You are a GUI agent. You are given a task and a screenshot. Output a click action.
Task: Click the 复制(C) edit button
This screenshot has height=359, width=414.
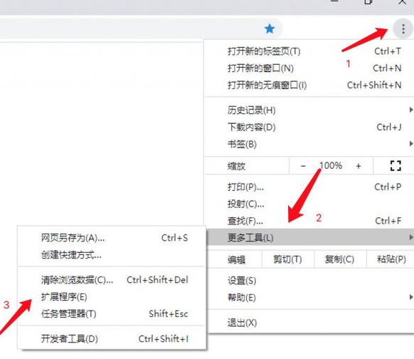340,259
